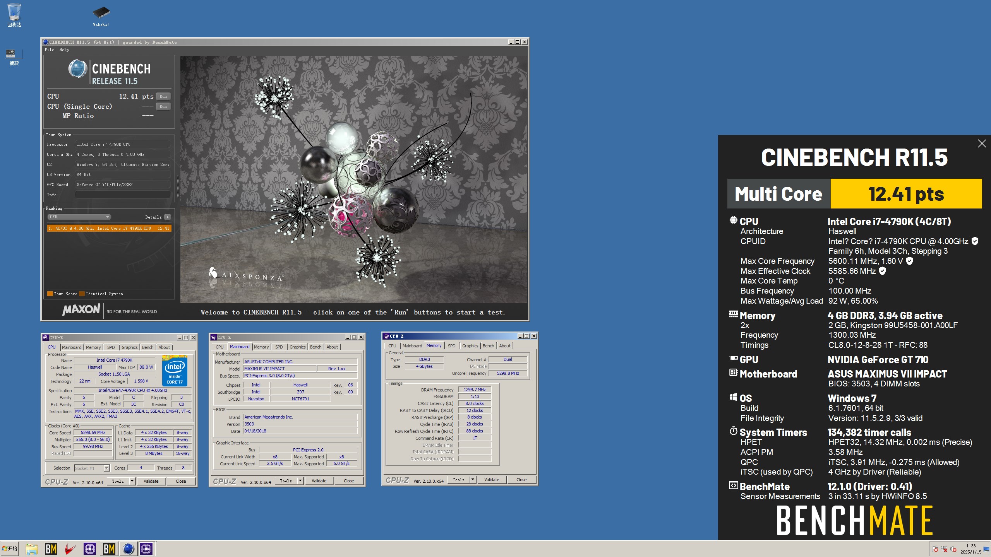Open Bench tab in left CPU-Z window
This screenshot has height=557, width=991.
(147, 347)
